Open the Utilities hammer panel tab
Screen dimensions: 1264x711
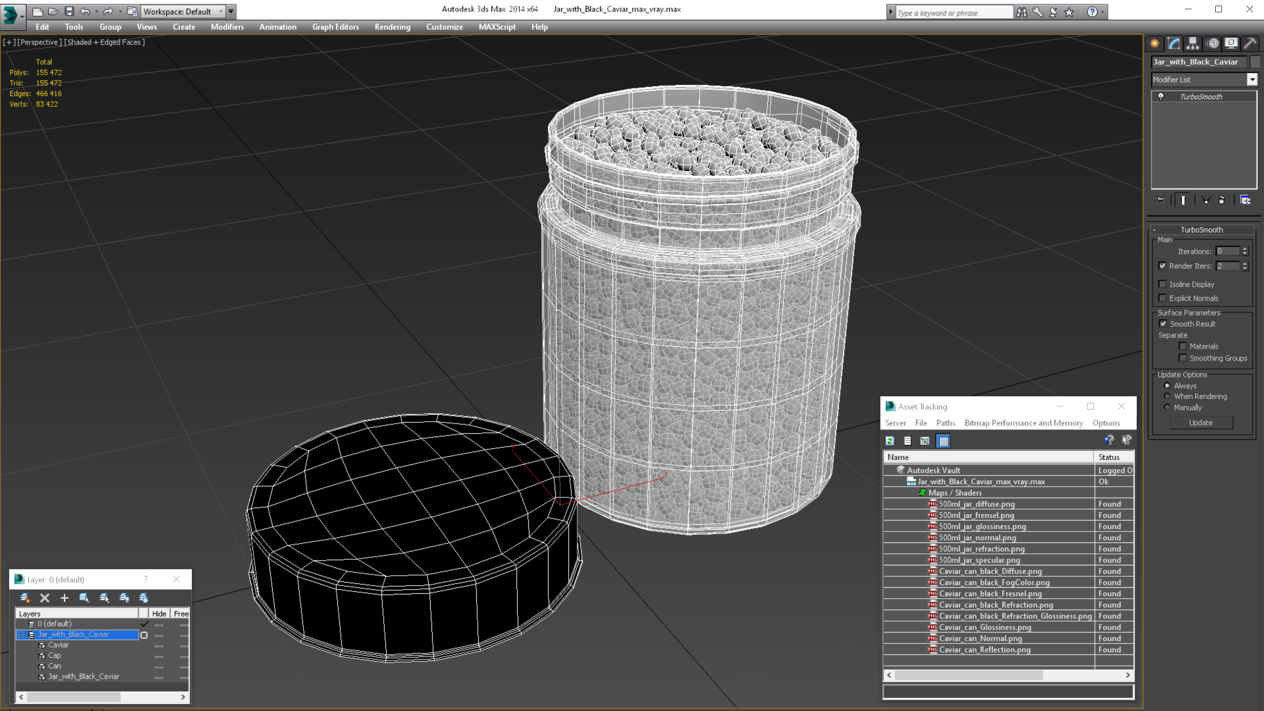coord(1250,43)
